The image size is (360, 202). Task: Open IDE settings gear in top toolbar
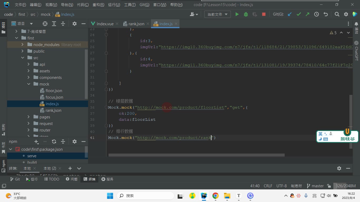point(346,14)
